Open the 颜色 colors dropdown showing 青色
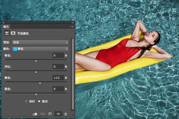 [x=40, y=49]
